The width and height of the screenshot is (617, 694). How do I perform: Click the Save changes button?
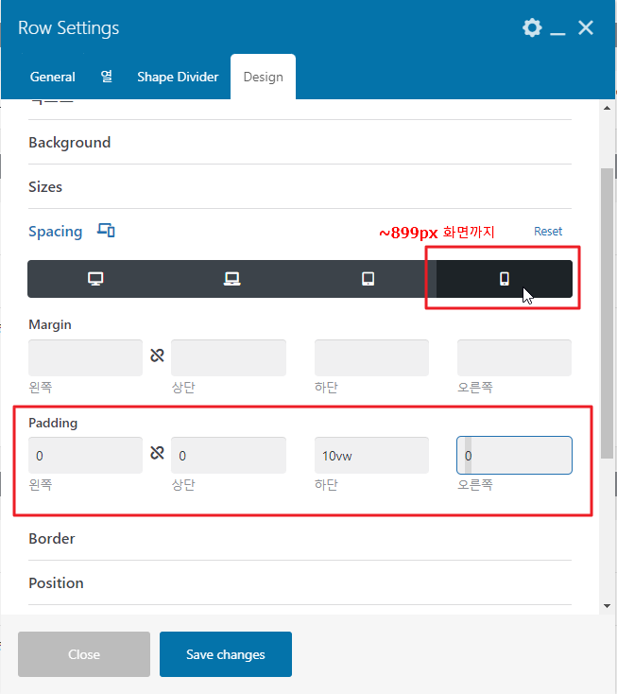(x=226, y=654)
